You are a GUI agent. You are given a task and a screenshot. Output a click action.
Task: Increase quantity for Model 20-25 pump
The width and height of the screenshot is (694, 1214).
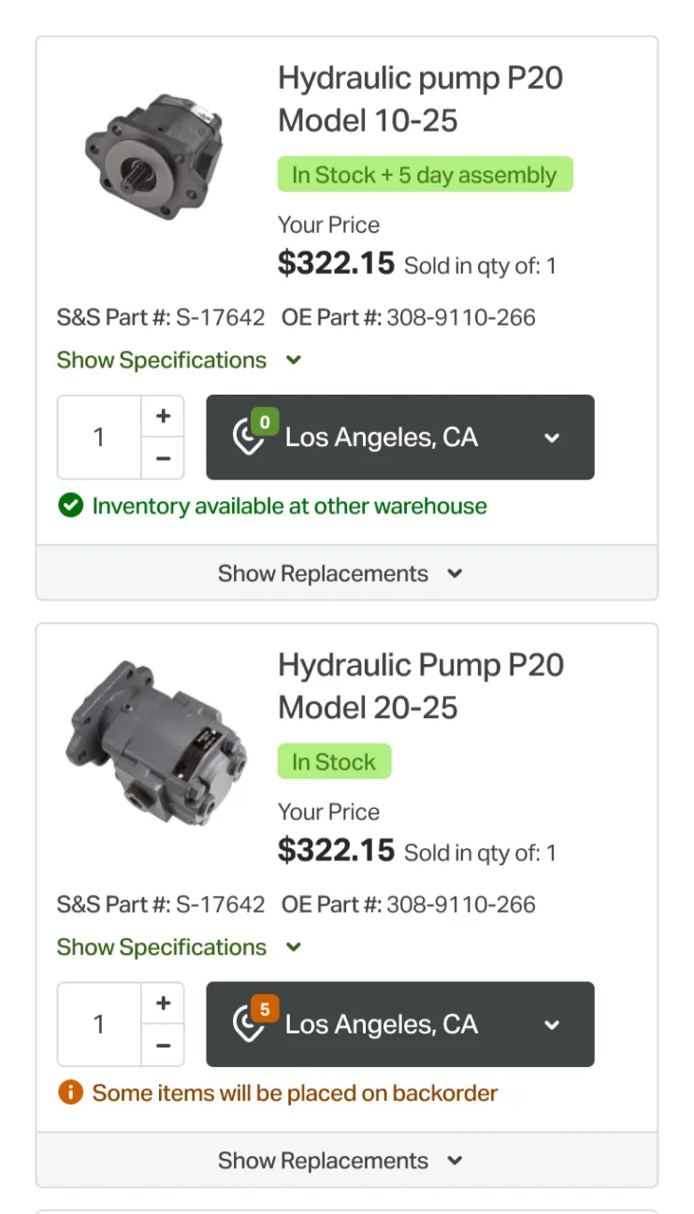[x=163, y=1004]
